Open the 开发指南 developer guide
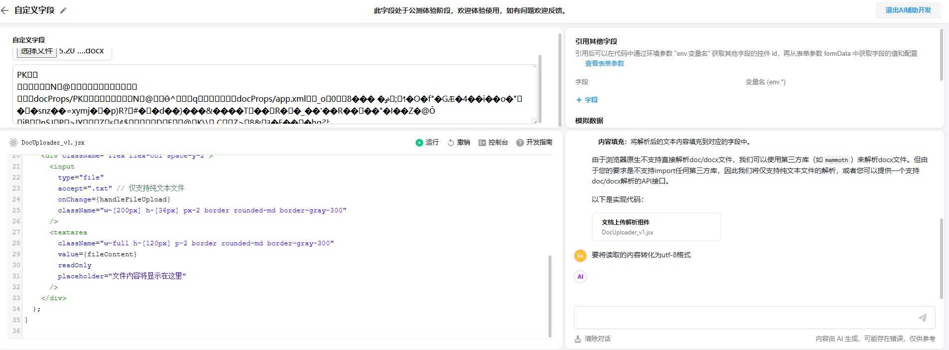Image resolution: width=949 pixels, height=350 pixels. tap(534, 143)
